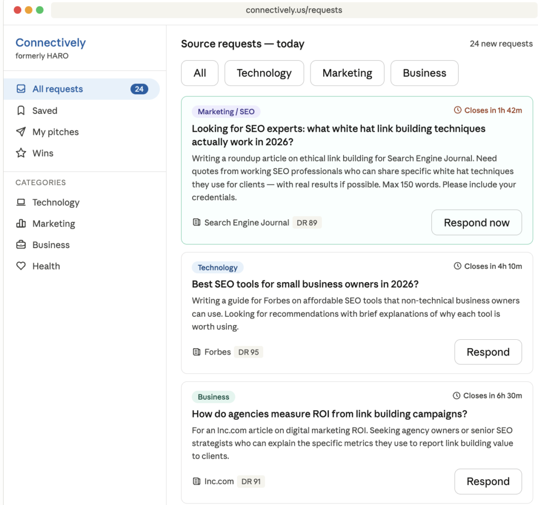The height and width of the screenshot is (505, 538).
Task: Select the Health category in sidebar
Action: pos(81,266)
